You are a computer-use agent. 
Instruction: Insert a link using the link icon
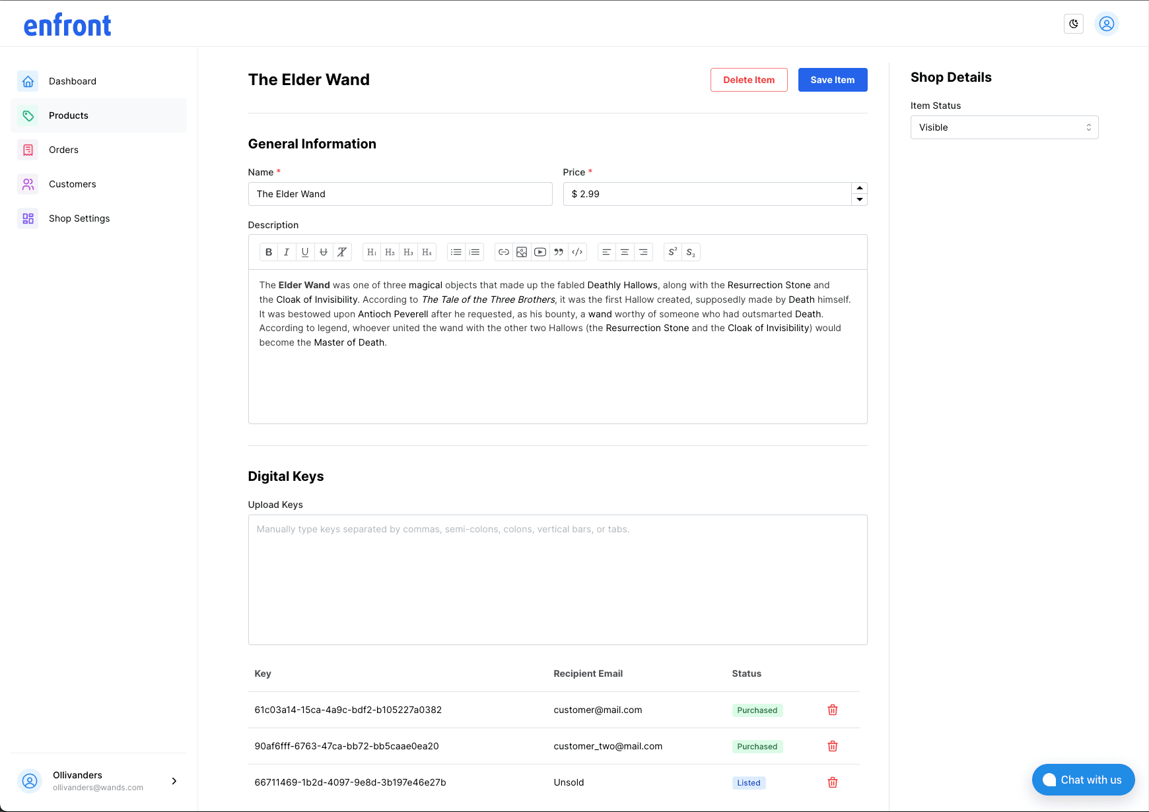pyautogui.click(x=503, y=252)
